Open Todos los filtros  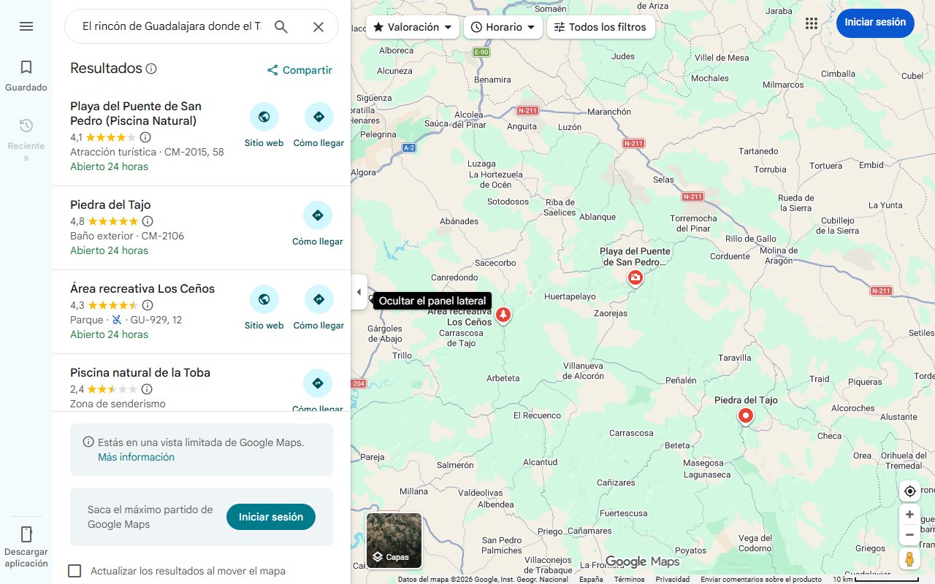[x=600, y=26]
